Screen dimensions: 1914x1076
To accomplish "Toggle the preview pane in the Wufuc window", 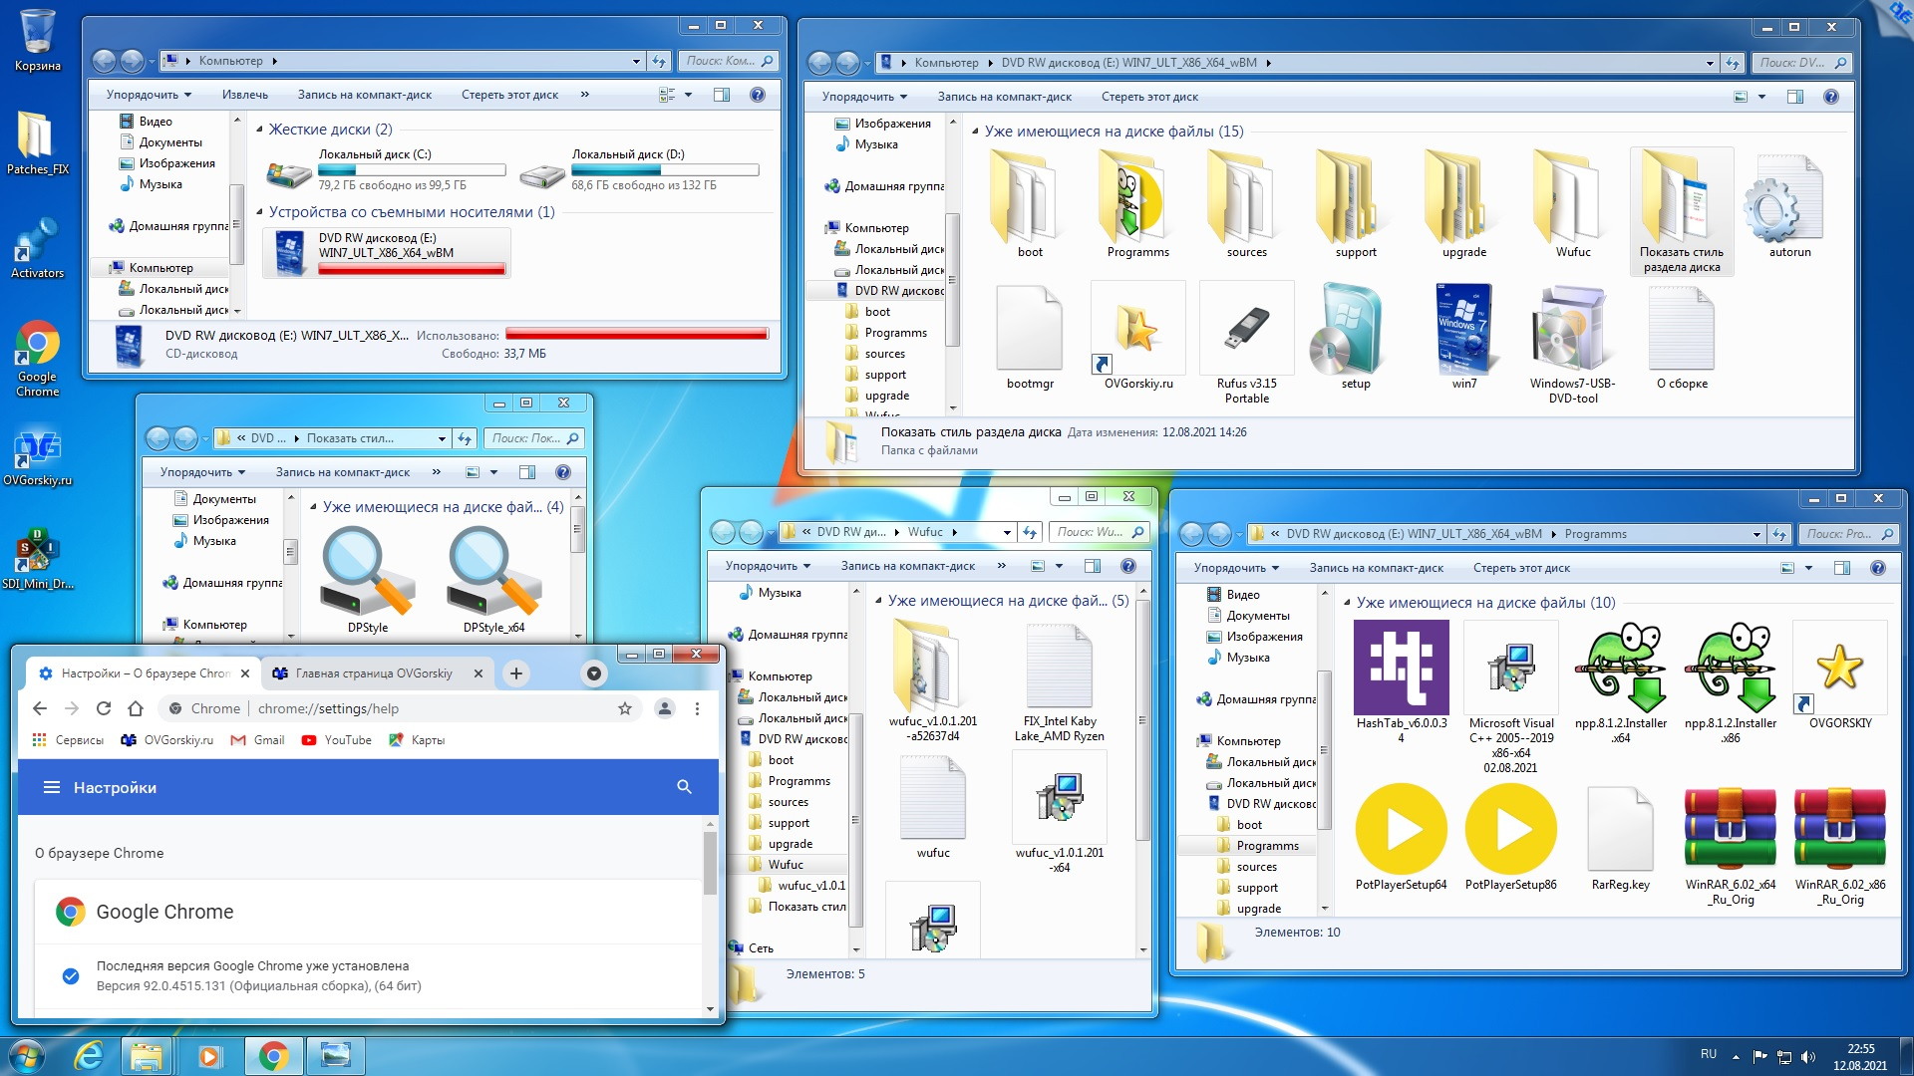I will (1093, 566).
